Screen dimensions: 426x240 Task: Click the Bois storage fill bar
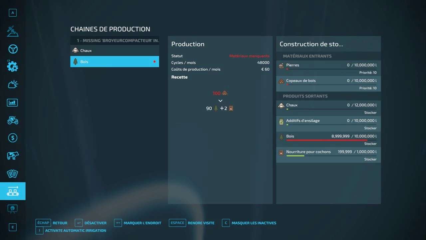click(x=327, y=140)
